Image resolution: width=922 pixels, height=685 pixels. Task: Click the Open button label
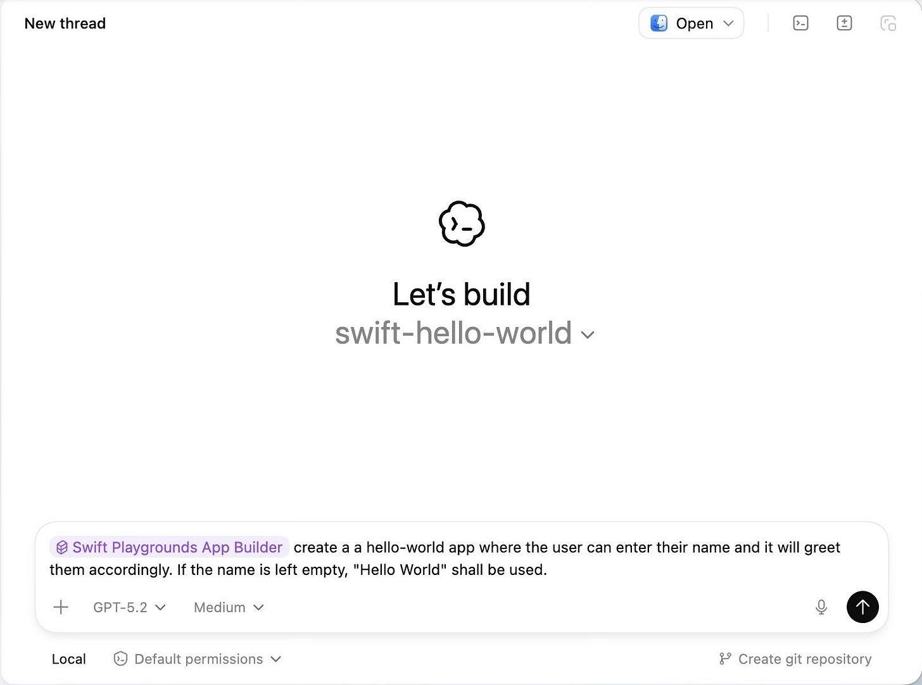point(695,23)
